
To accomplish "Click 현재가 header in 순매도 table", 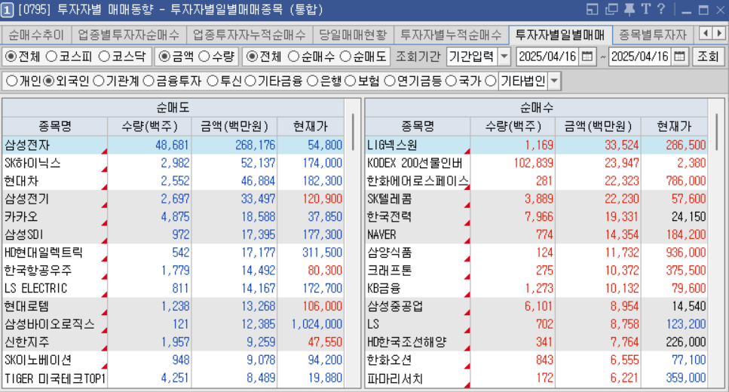I will [x=311, y=126].
